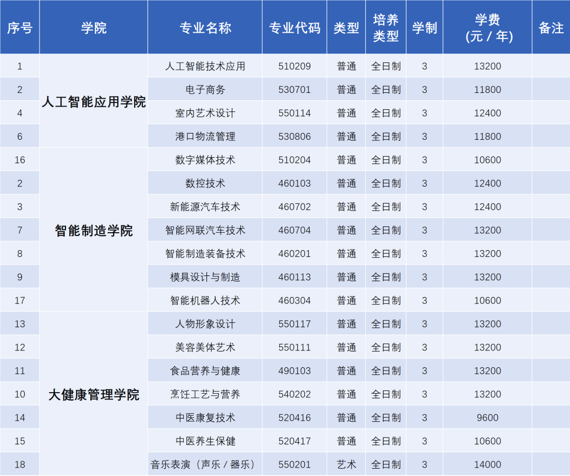Click the 序号 header cell

(x=20, y=27)
